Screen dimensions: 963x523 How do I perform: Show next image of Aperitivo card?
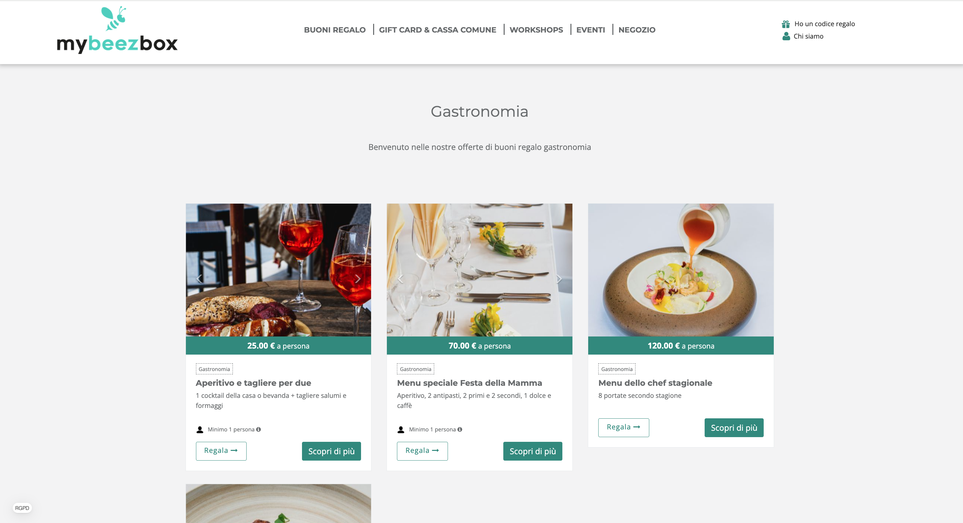357,278
